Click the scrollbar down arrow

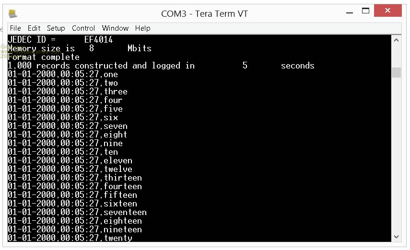tap(397, 237)
